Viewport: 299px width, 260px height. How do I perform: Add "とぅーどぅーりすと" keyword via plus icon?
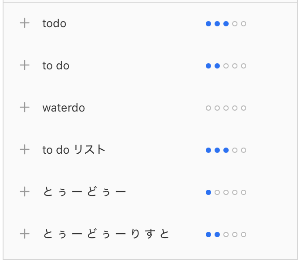(x=25, y=234)
